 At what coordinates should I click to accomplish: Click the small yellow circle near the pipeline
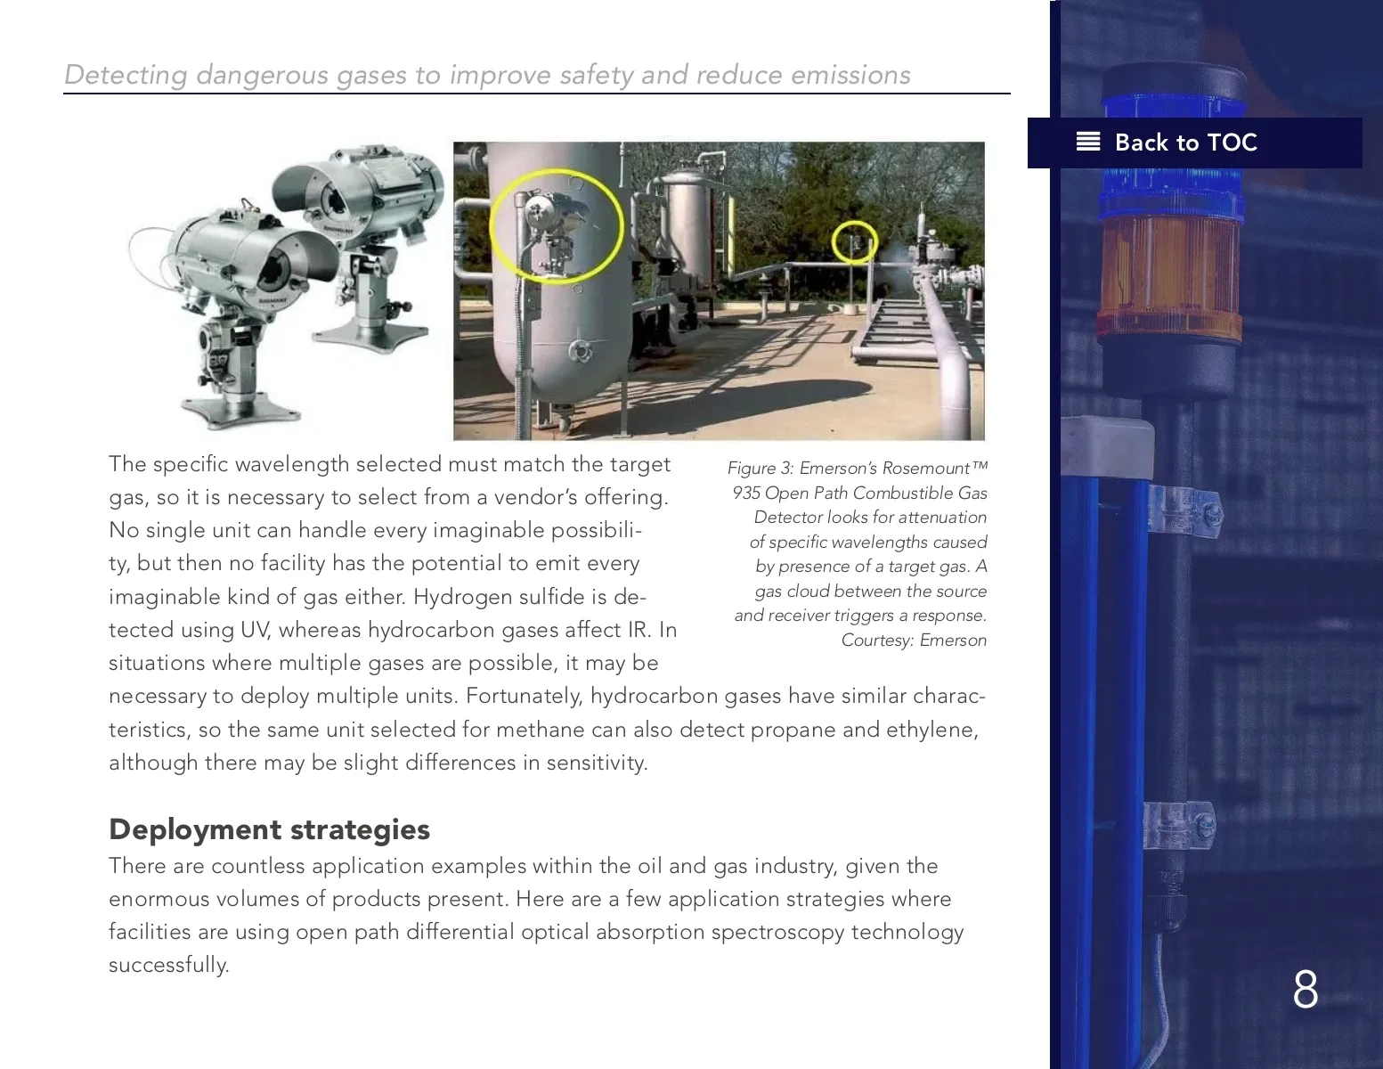[x=855, y=242]
